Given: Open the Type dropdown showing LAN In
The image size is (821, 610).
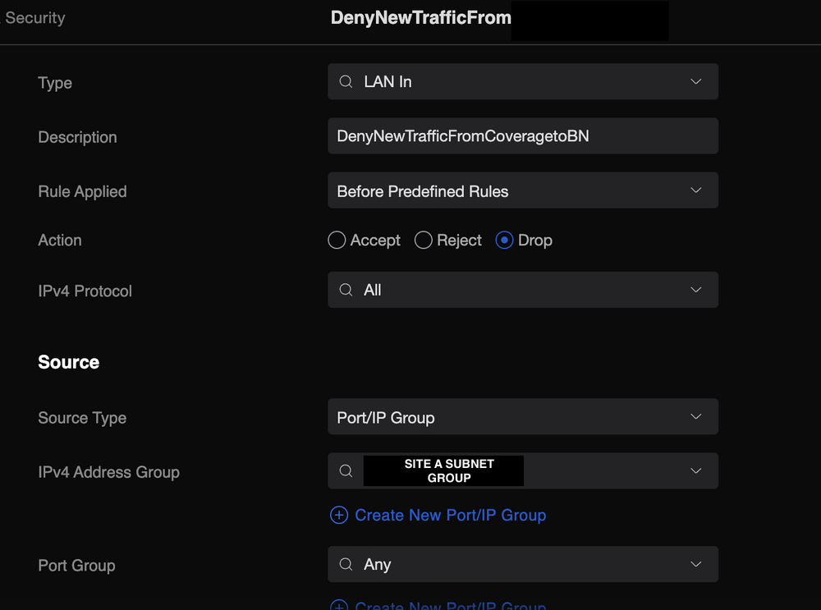Looking at the screenshot, I should [x=522, y=81].
